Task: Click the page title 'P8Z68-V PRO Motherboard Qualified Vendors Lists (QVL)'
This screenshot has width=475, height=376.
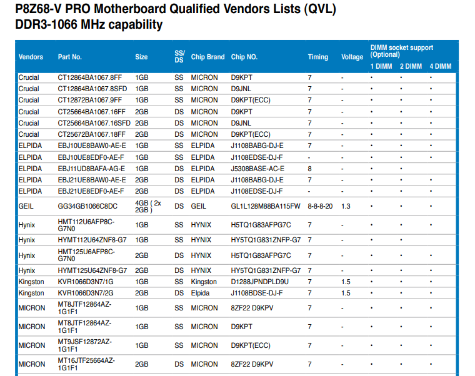Action: click(x=176, y=9)
